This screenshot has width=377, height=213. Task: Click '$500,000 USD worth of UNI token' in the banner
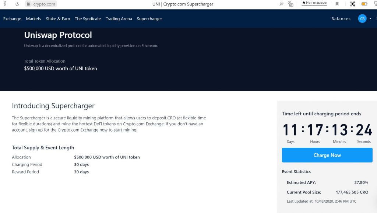click(x=61, y=68)
